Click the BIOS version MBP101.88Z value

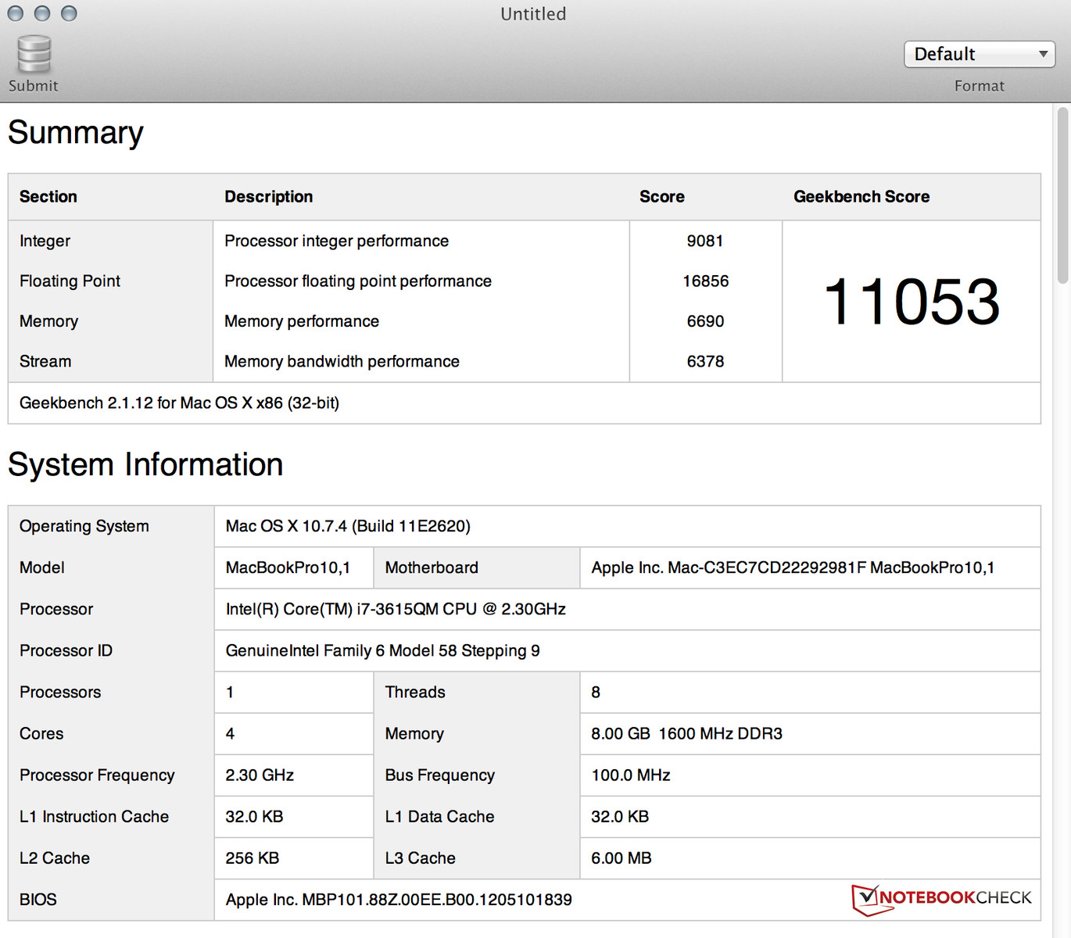click(x=399, y=900)
